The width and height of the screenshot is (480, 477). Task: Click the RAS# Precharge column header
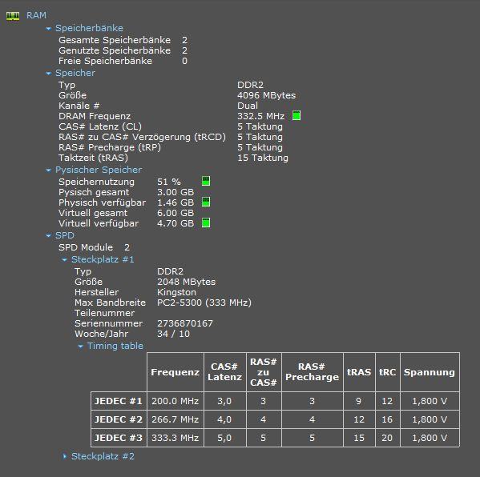[x=313, y=372]
